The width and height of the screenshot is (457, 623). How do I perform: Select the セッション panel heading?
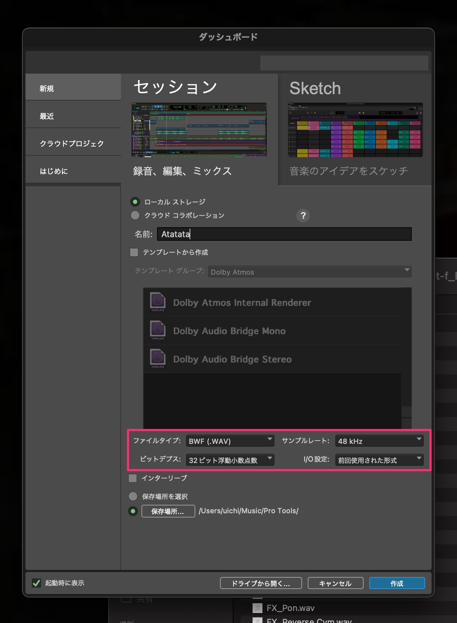[x=175, y=87]
